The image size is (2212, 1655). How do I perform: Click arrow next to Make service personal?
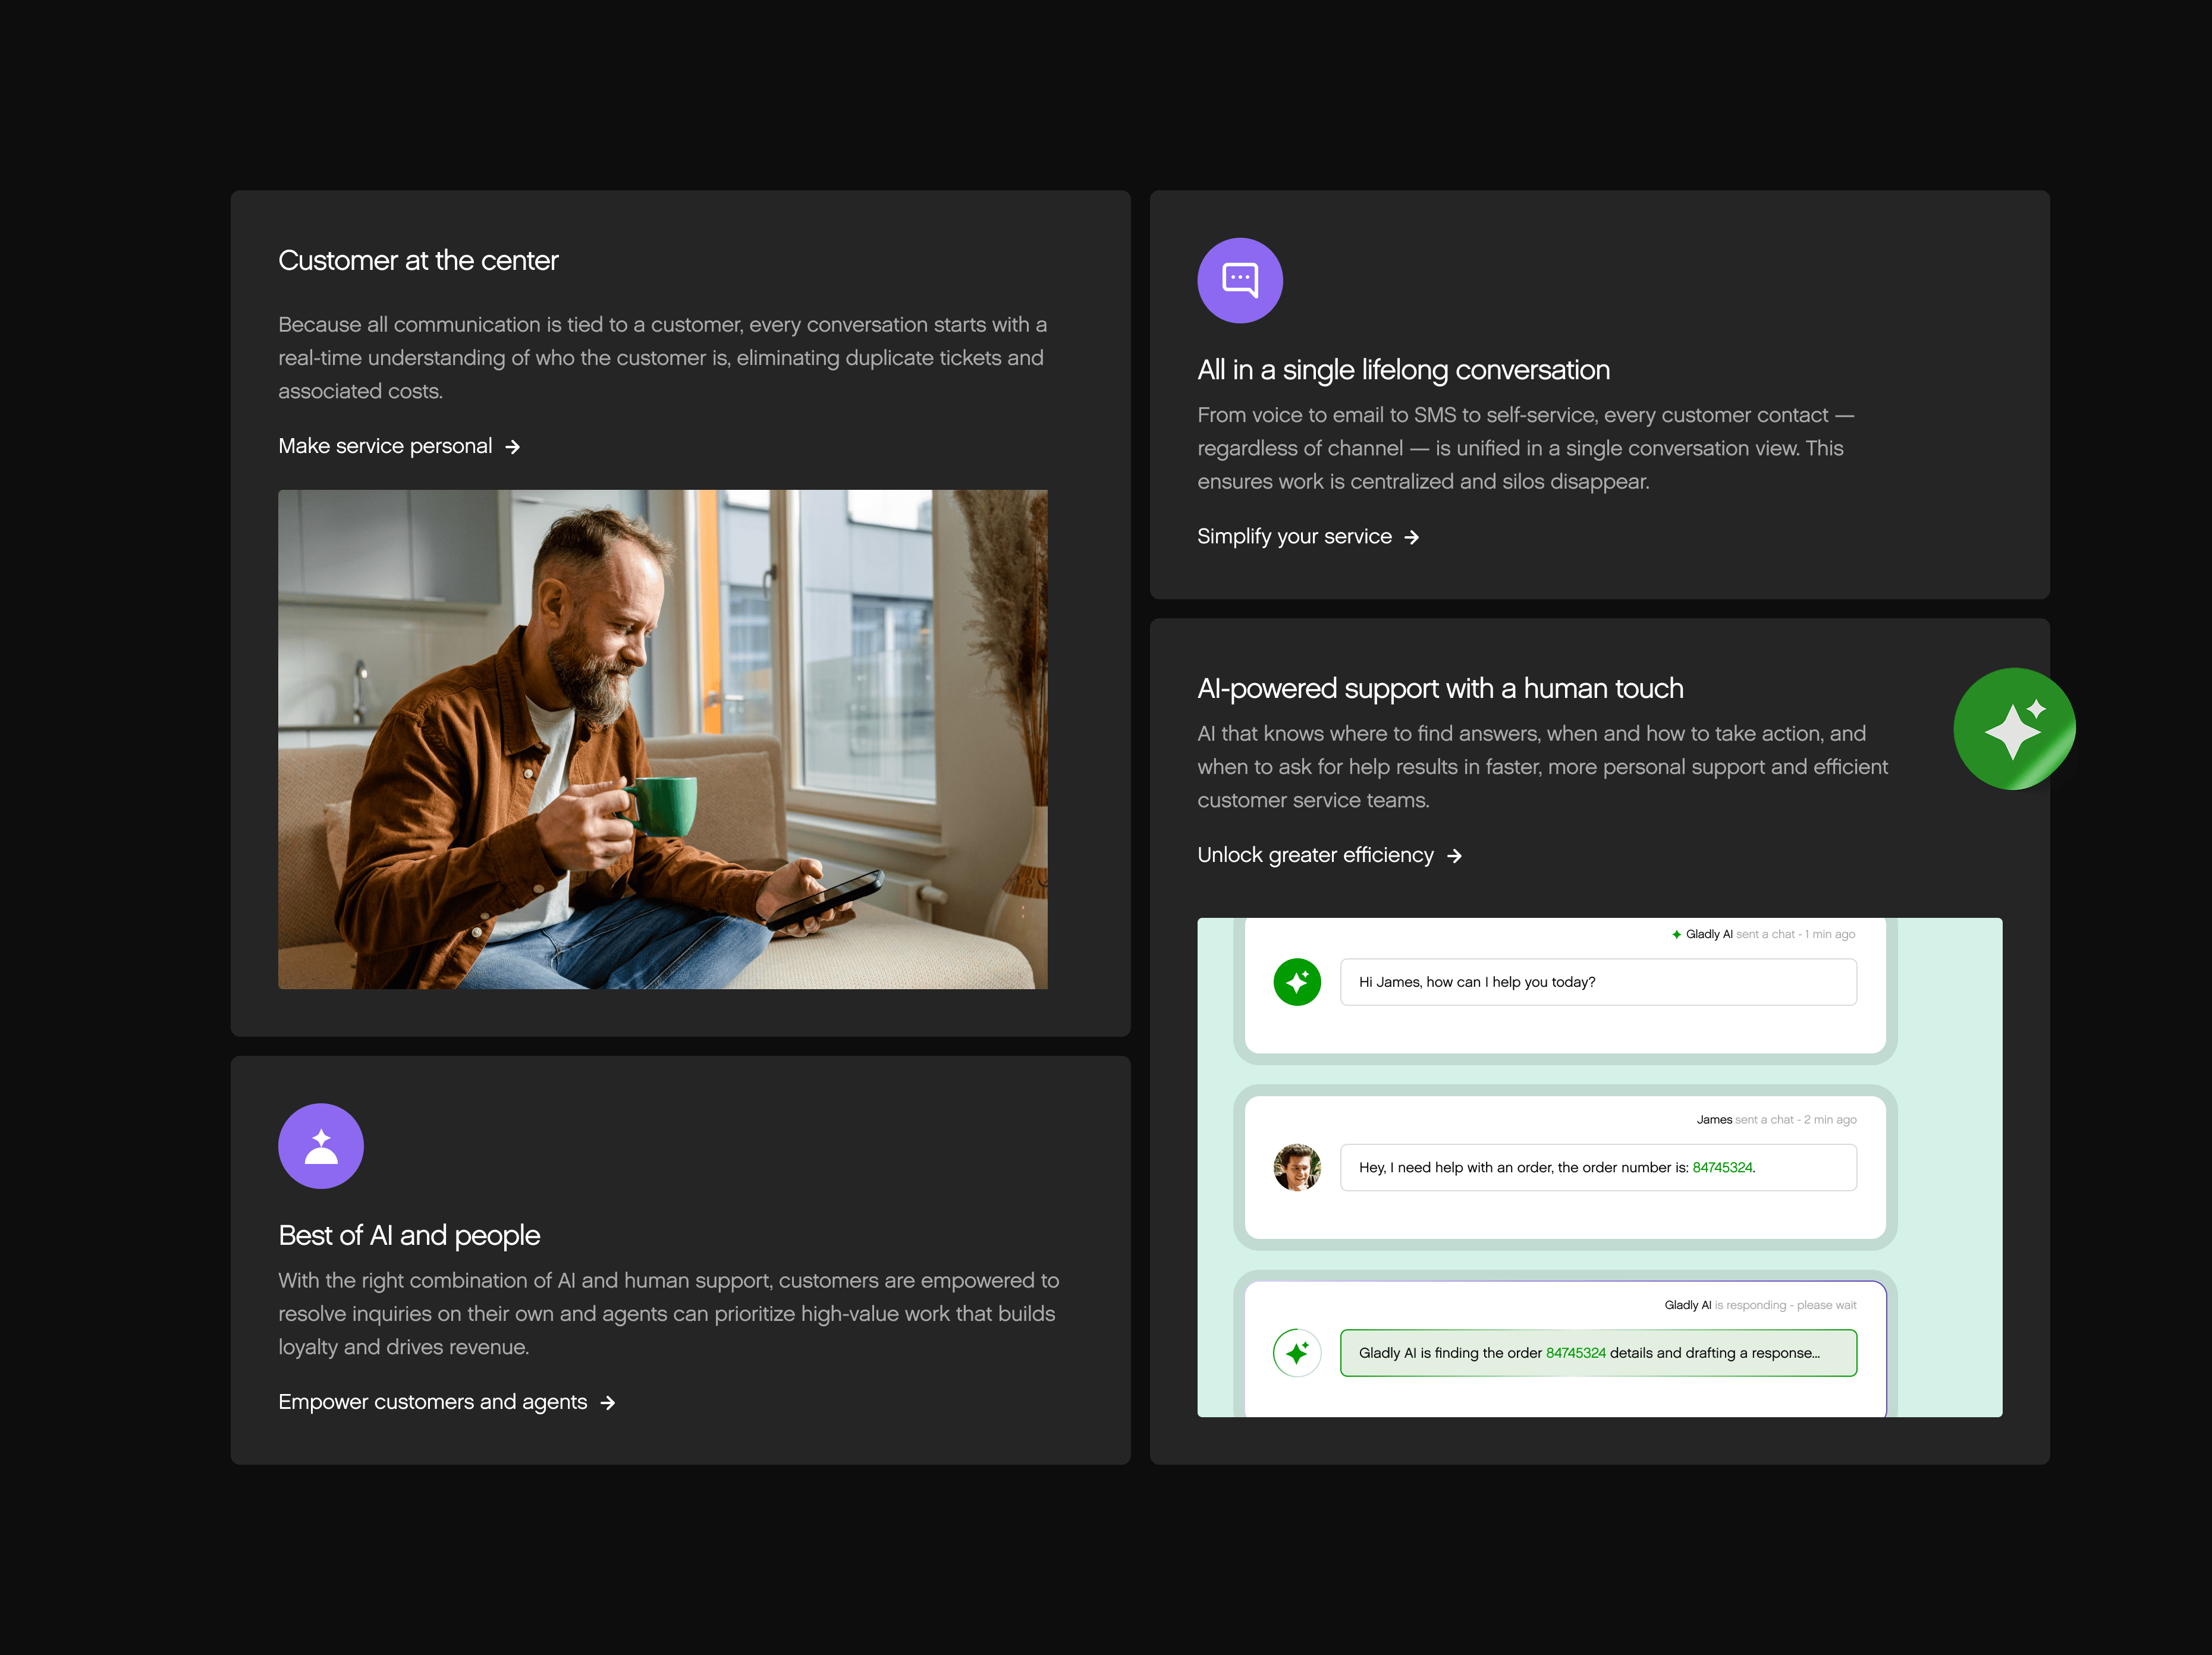point(513,447)
